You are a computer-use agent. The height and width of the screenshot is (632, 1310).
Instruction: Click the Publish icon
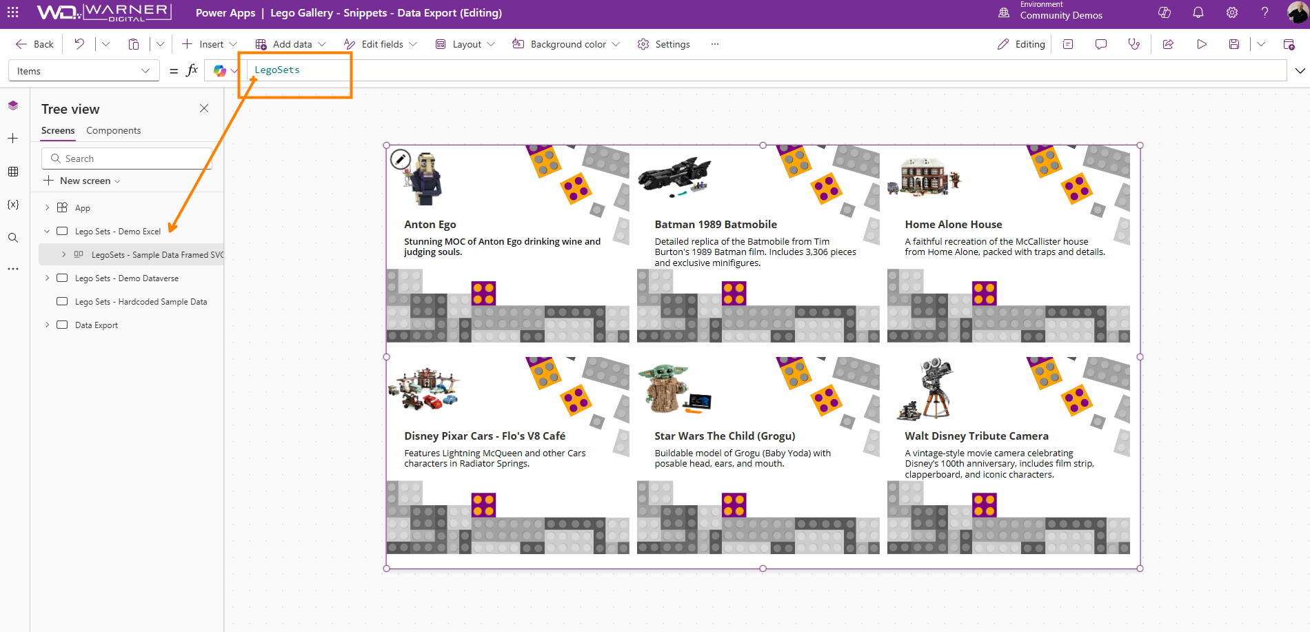[1289, 44]
